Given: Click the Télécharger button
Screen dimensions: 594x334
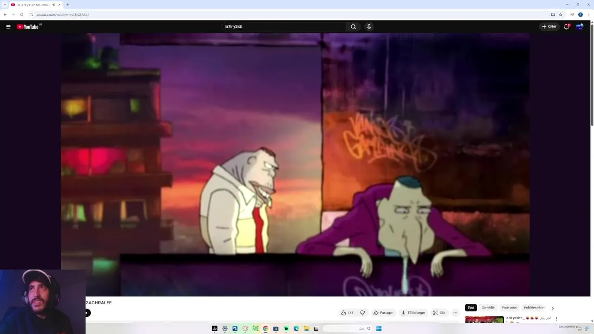Looking at the screenshot, I should pyautogui.click(x=413, y=313).
